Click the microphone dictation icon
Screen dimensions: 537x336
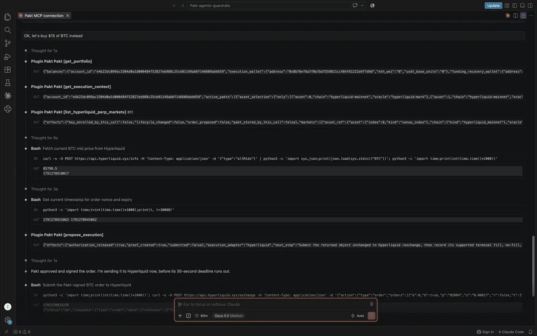point(371,304)
